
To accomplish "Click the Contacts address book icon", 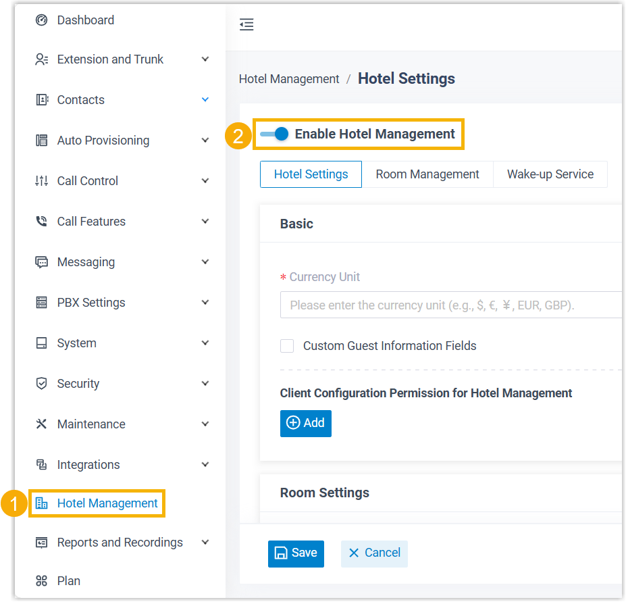I will tap(42, 100).
